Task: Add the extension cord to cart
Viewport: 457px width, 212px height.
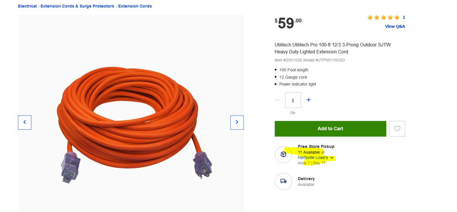Action: (x=330, y=129)
